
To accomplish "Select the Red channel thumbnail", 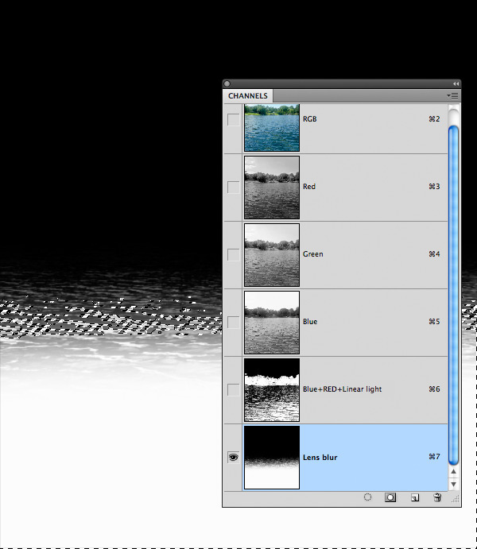I will (272, 188).
